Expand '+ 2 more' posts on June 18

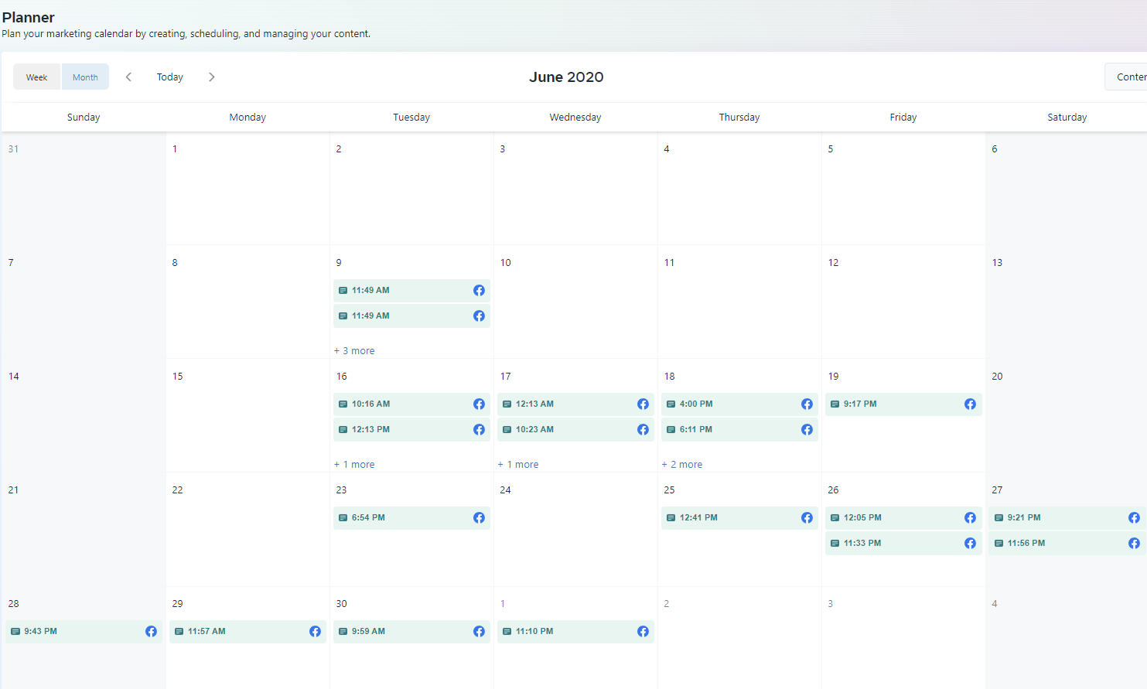click(682, 465)
